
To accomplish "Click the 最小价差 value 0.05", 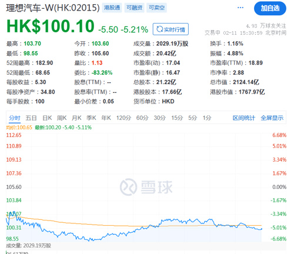I will click(x=108, y=102).
